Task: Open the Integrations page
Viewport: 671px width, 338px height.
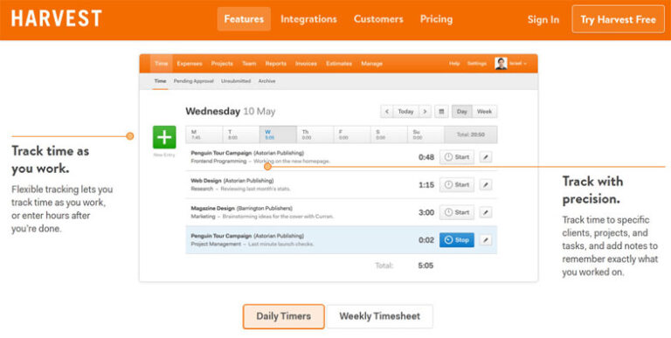Action: (x=308, y=19)
